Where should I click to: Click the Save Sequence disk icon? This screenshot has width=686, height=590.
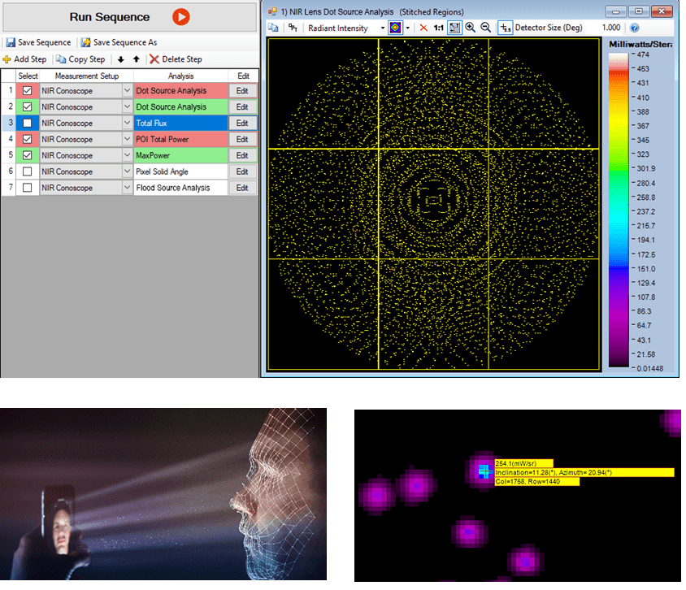pyautogui.click(x=11, y=42)
